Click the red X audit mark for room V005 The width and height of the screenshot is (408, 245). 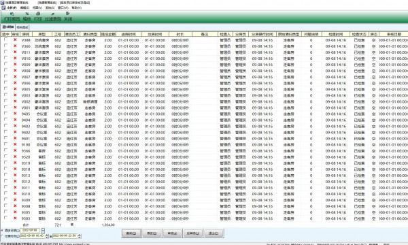tap(15, 89)
